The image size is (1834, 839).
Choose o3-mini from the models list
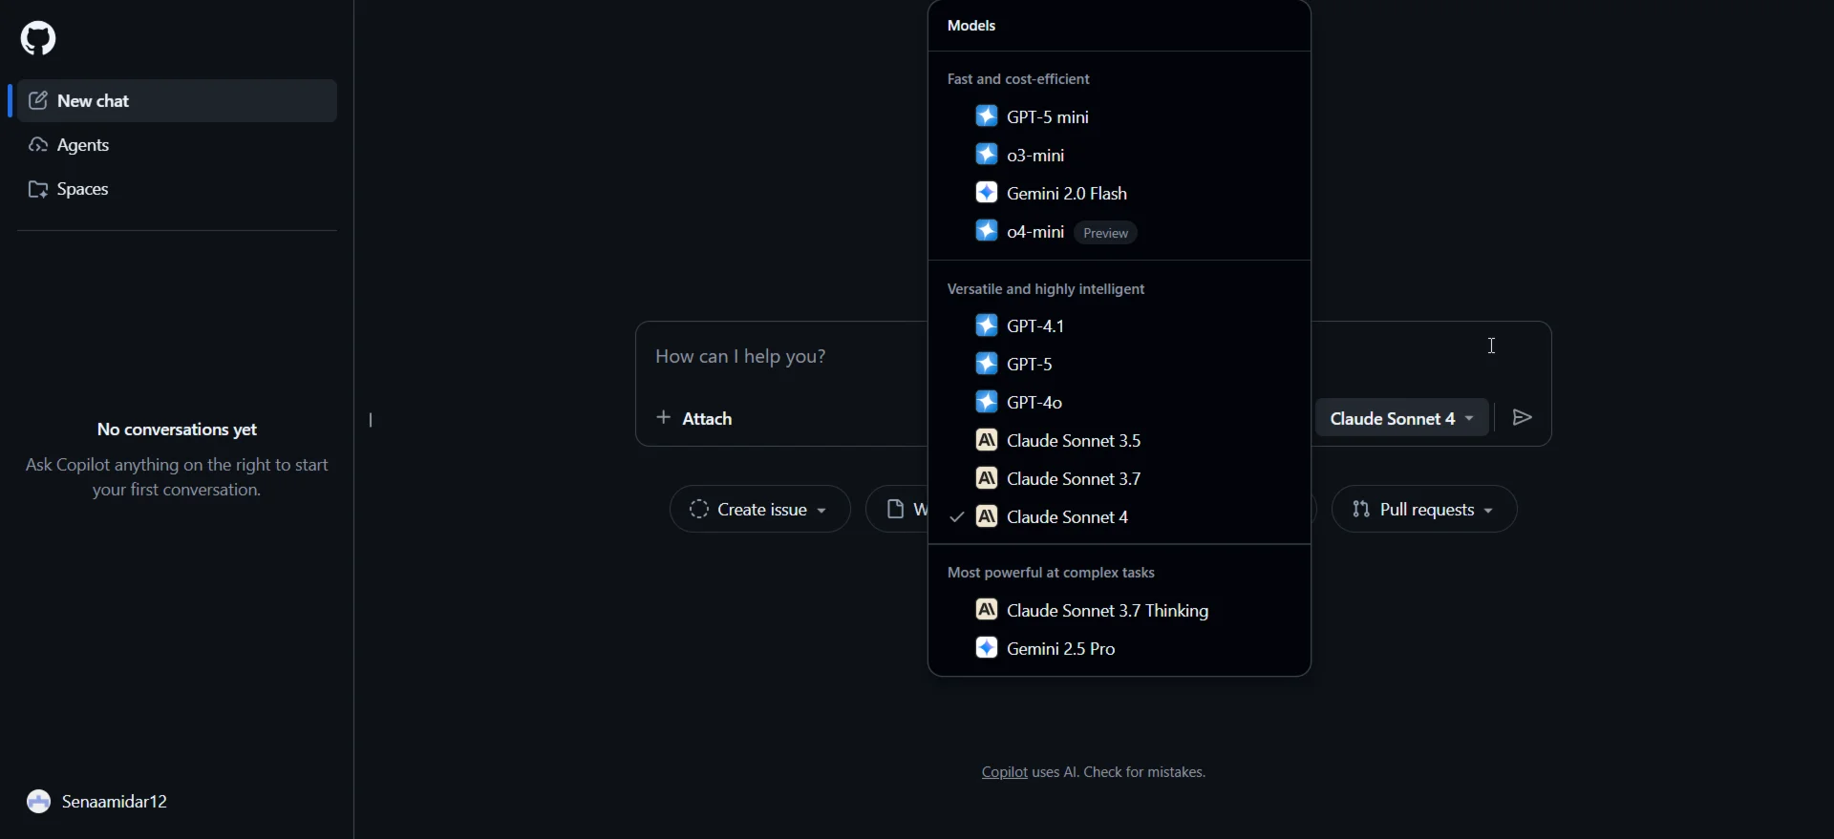click(1120, 155)
